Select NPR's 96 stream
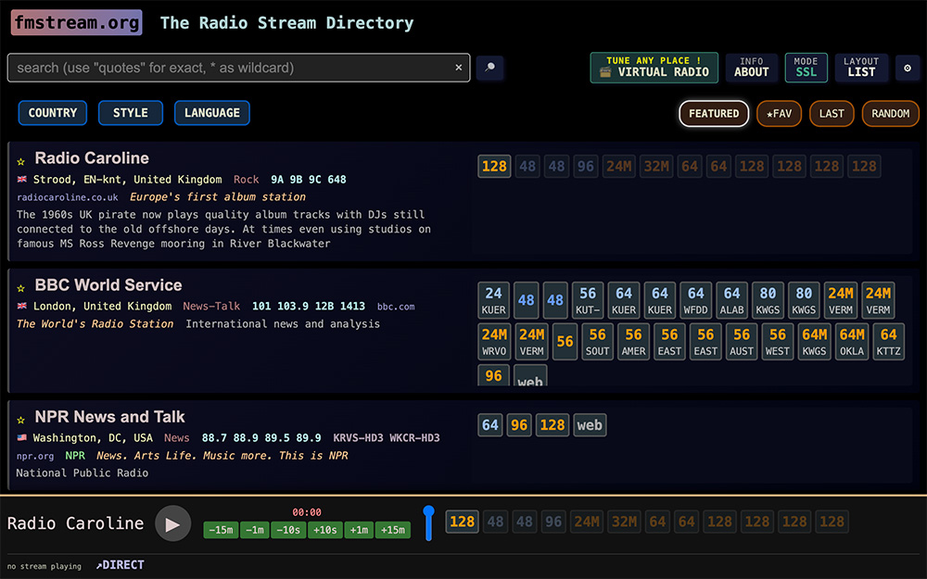927x579 pixels. pos(519,425)
